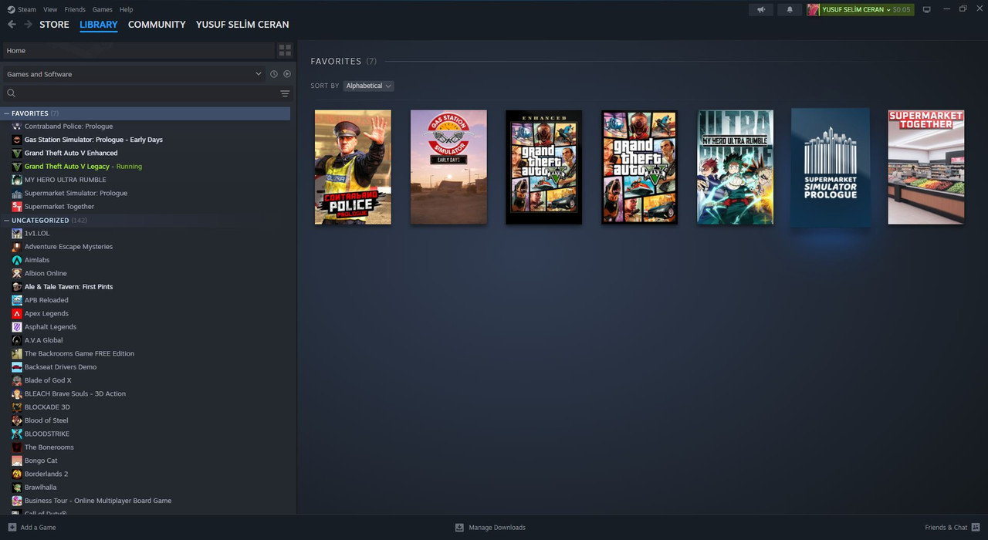Click the $0.05 wallet balance

pyautogui.click(x=902, y=9)
